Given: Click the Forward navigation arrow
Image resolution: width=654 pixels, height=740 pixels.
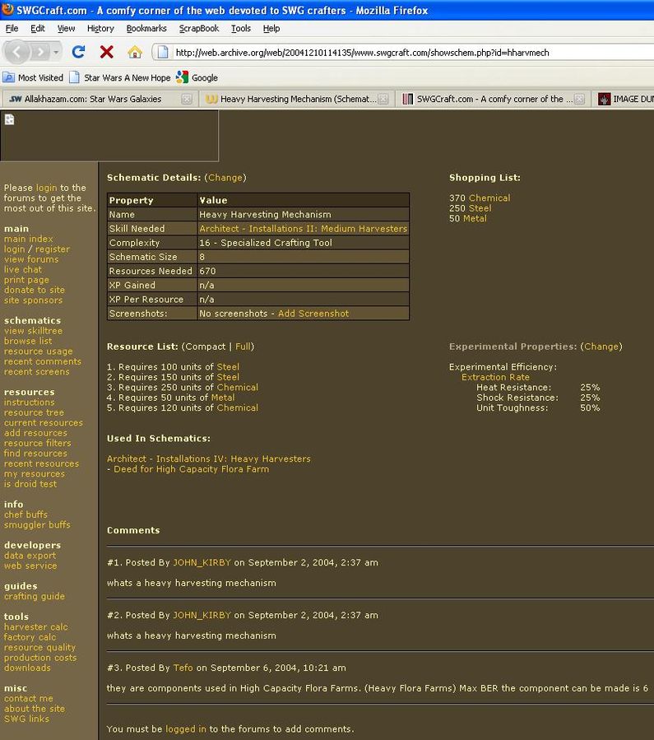Looking at the screenshot, I should [x=39, y=52].
